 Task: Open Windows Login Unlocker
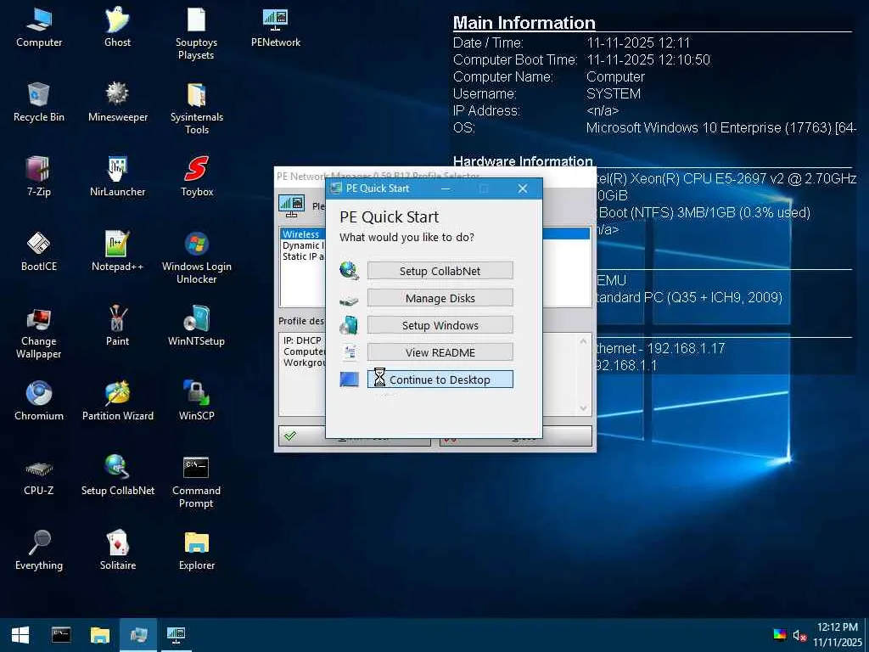click(196, 258)
